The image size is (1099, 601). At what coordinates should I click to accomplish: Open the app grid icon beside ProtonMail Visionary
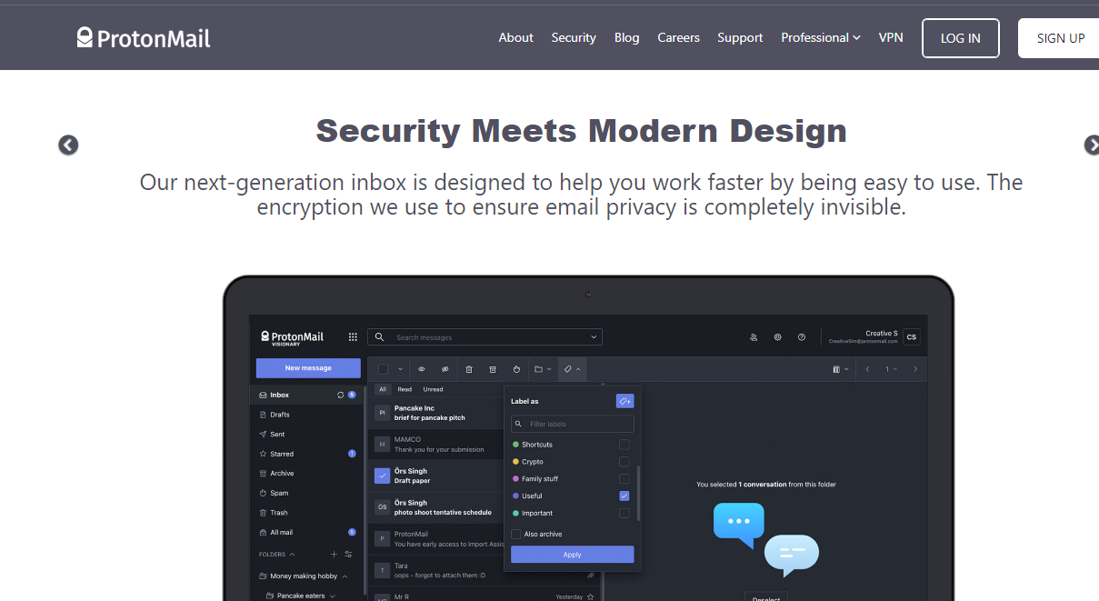point(353,337)
